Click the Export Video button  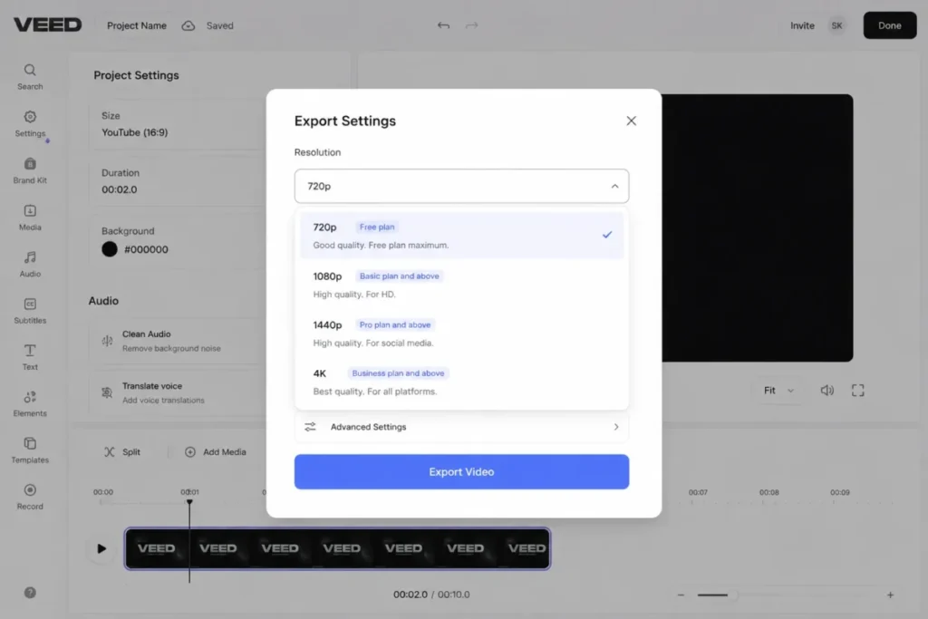tap(461, 471)
